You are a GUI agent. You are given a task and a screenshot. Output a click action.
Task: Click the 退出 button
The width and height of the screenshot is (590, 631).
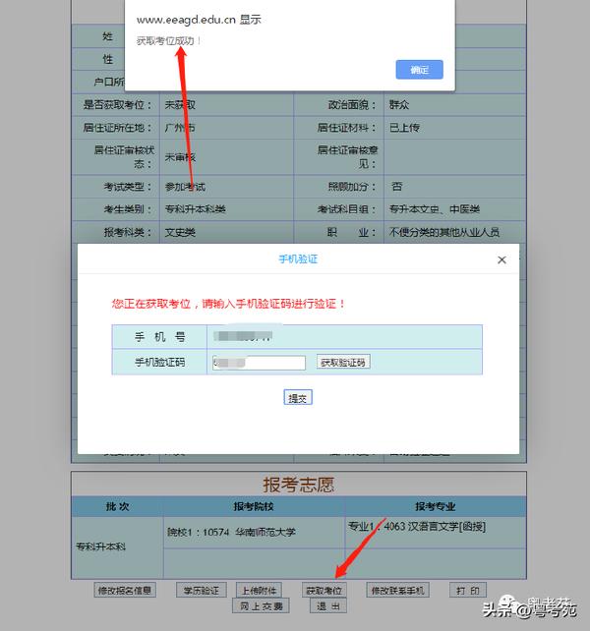pos(328,606)
